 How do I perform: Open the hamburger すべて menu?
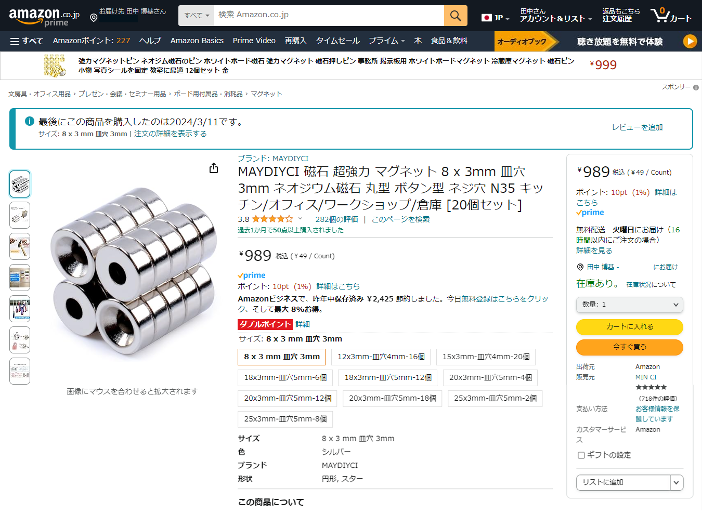pyautogui.click(x=27, y=41)
